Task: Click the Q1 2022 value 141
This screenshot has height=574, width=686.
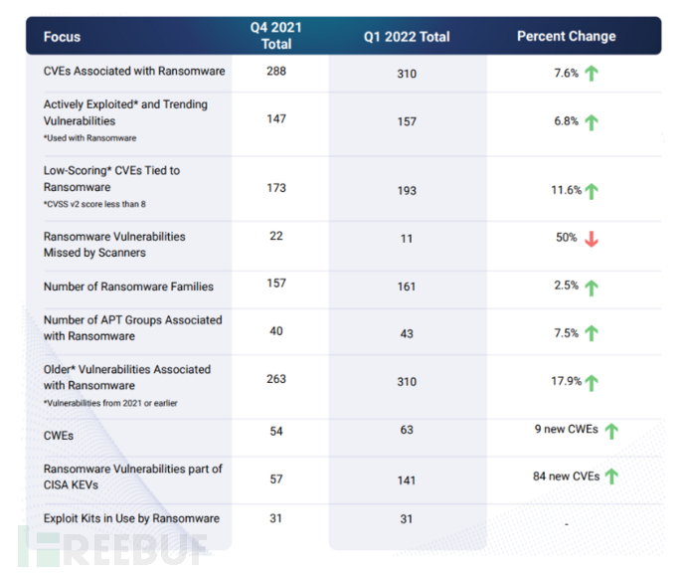Action: 407,478
